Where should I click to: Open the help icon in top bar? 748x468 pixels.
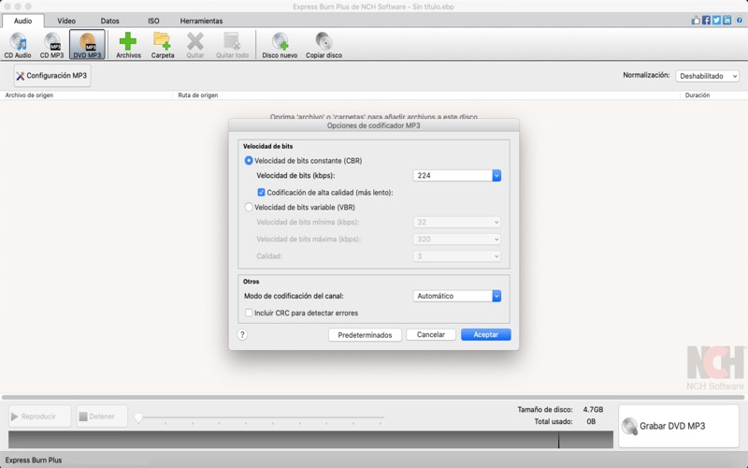pos(740,20)
